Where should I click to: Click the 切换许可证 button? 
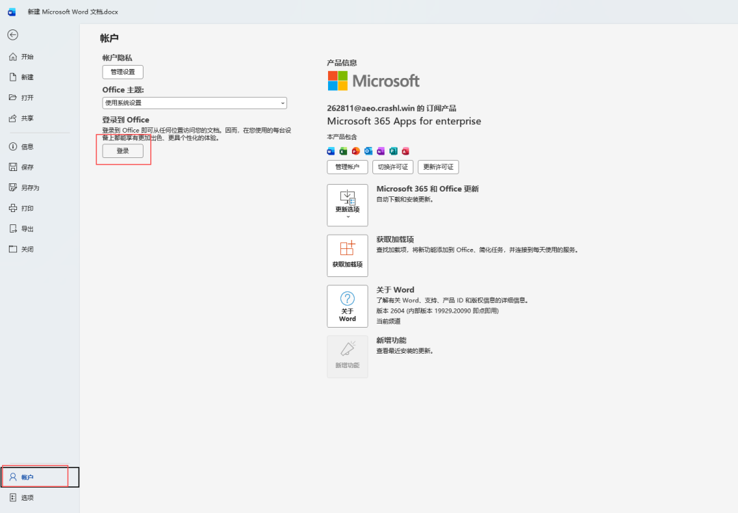pos(393,167)
